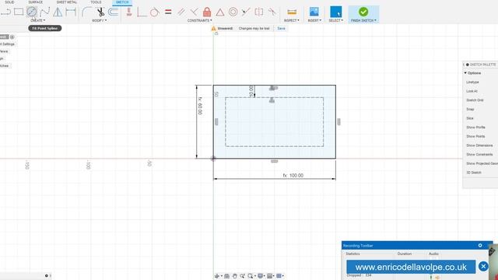This screenshot has width=498, height=280.
Task: Click the fx: 60.00 height dimension
Action: coord(200,106)
